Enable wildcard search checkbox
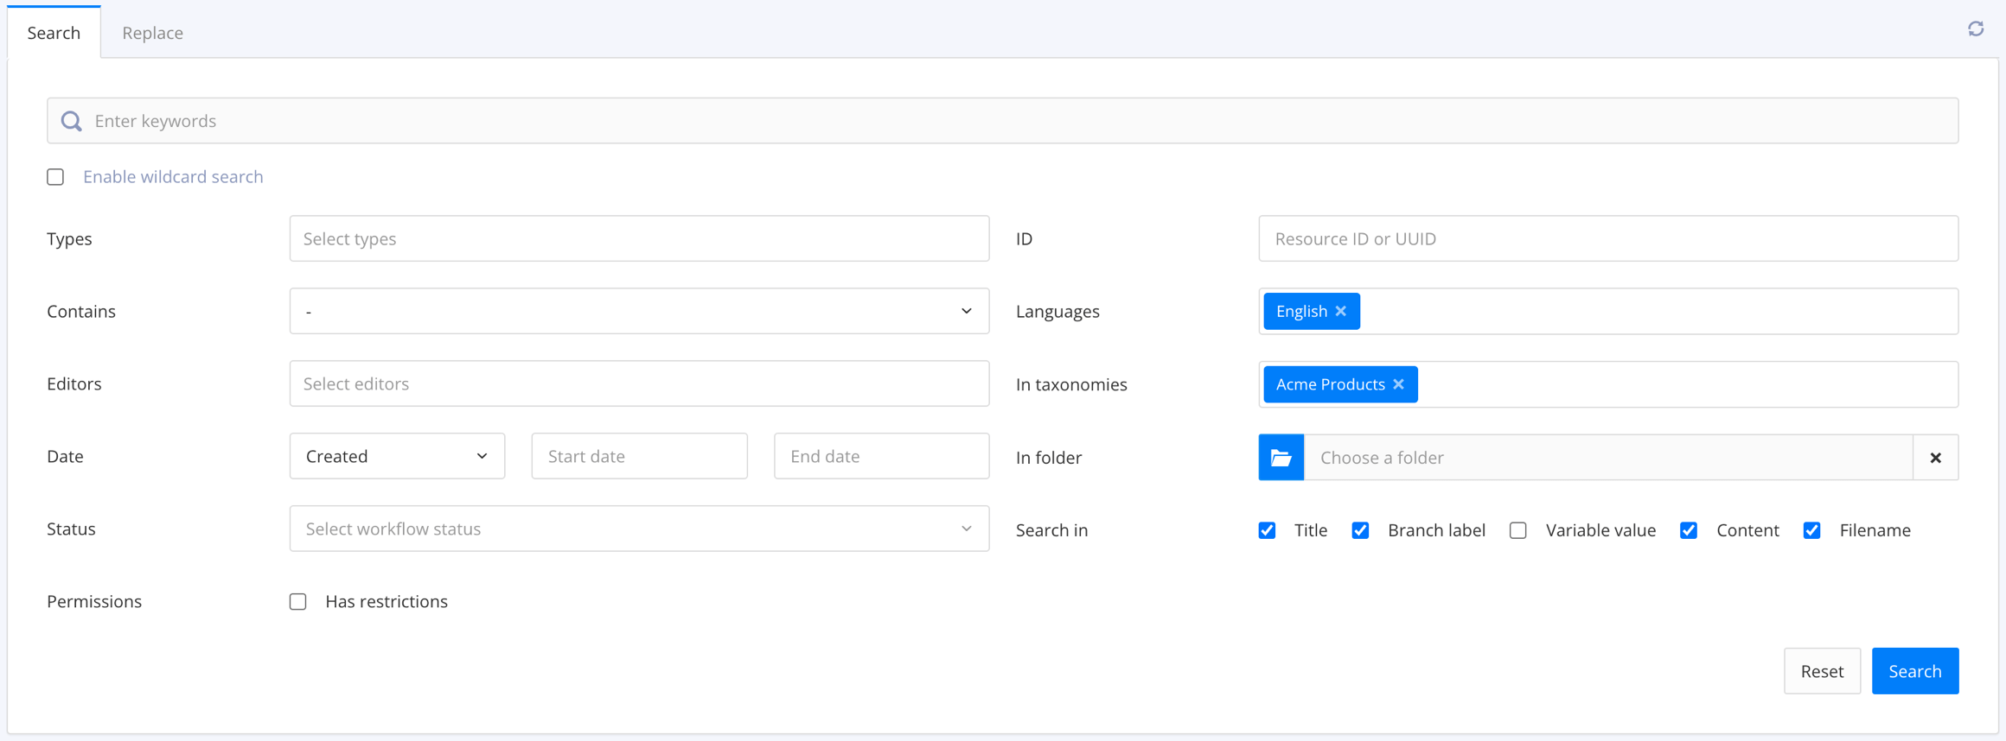The width and height of the screenshot is (2006, 741). click(55, 177)
